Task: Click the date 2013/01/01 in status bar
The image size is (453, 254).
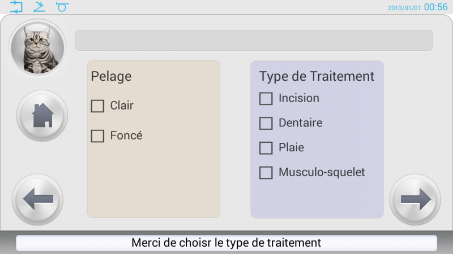Action: 404,8
